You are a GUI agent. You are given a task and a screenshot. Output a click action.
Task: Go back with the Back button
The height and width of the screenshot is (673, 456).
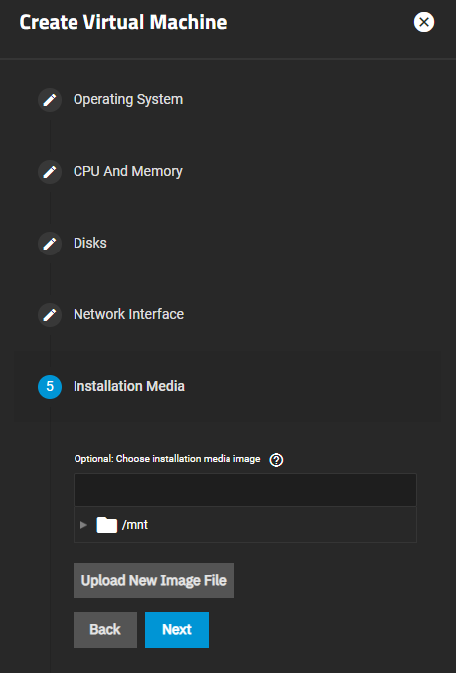105,630
